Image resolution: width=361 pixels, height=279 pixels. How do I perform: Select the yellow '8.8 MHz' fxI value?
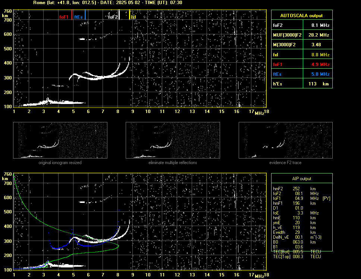tap(320, 55)
